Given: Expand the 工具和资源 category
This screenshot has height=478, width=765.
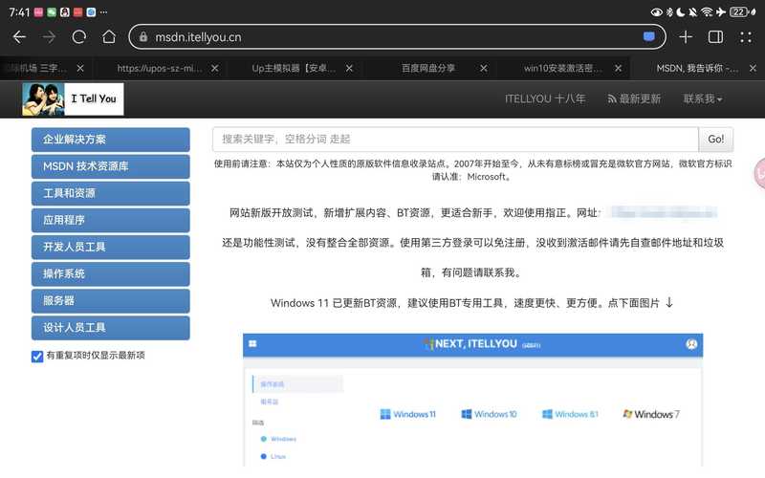Looking at the screenshot, I should [x=111, y=193].
